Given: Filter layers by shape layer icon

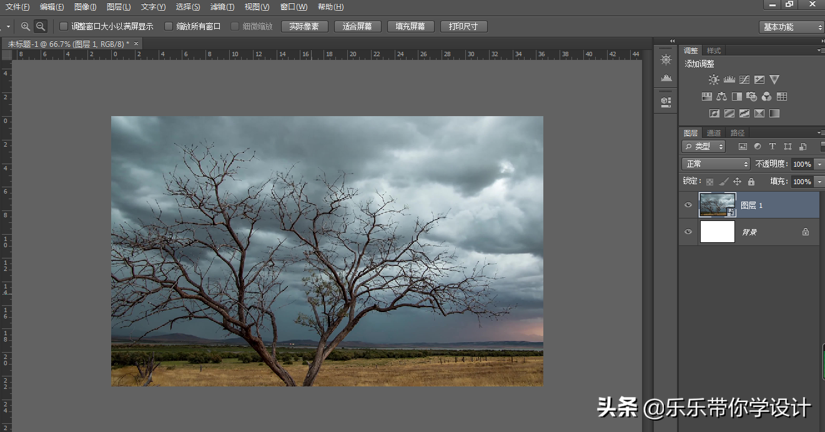Looking at the screenshot, I should [788, 147].
